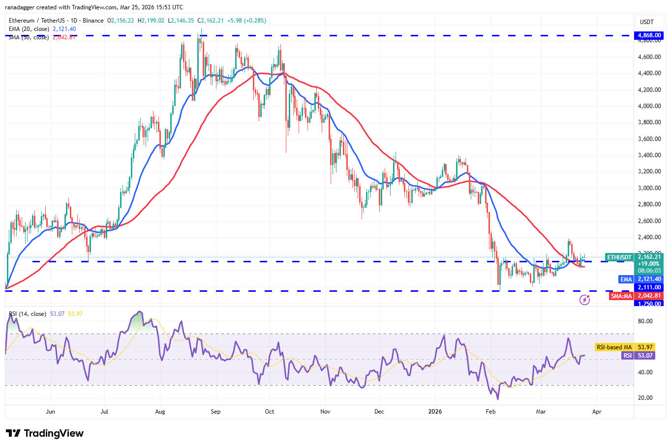
Task: Click the ETHUSDT price tag on price scale
Action: [x=615, y=257]
